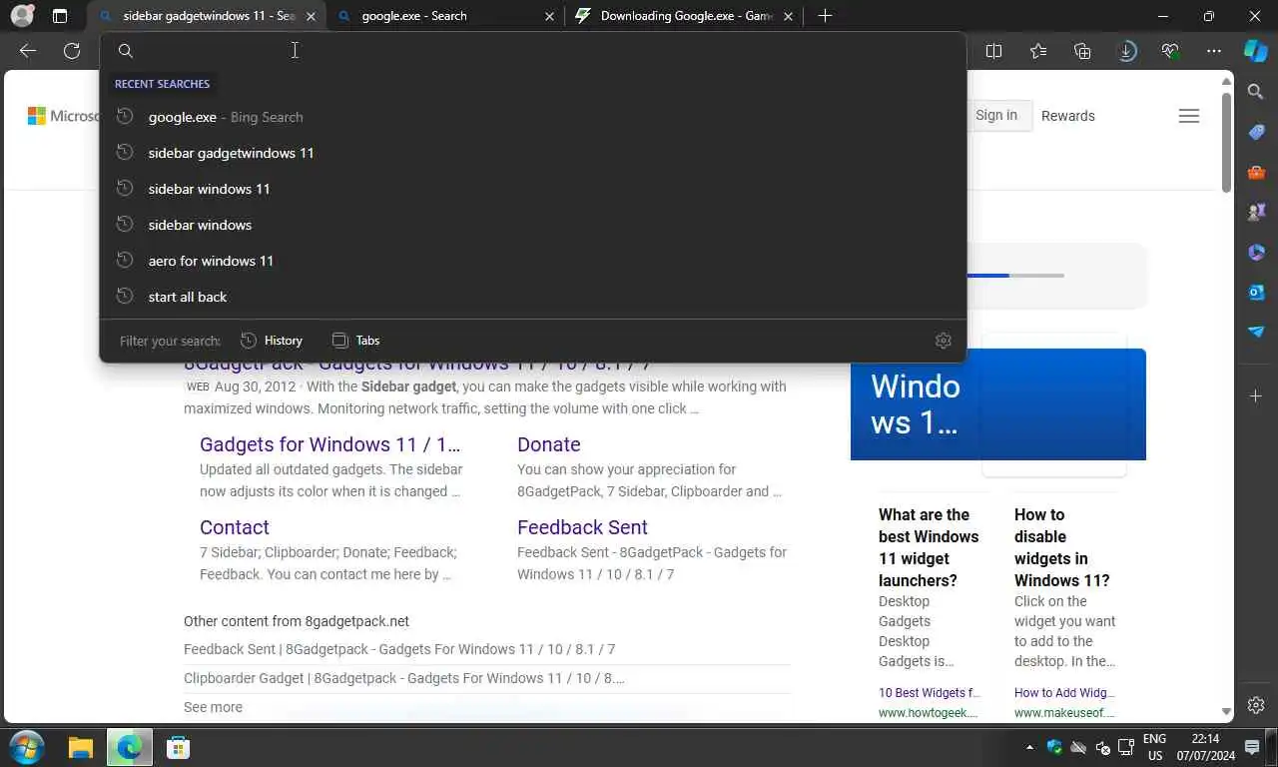Open How to disable widgets in Windows 11 card

tap(1062, 547)
